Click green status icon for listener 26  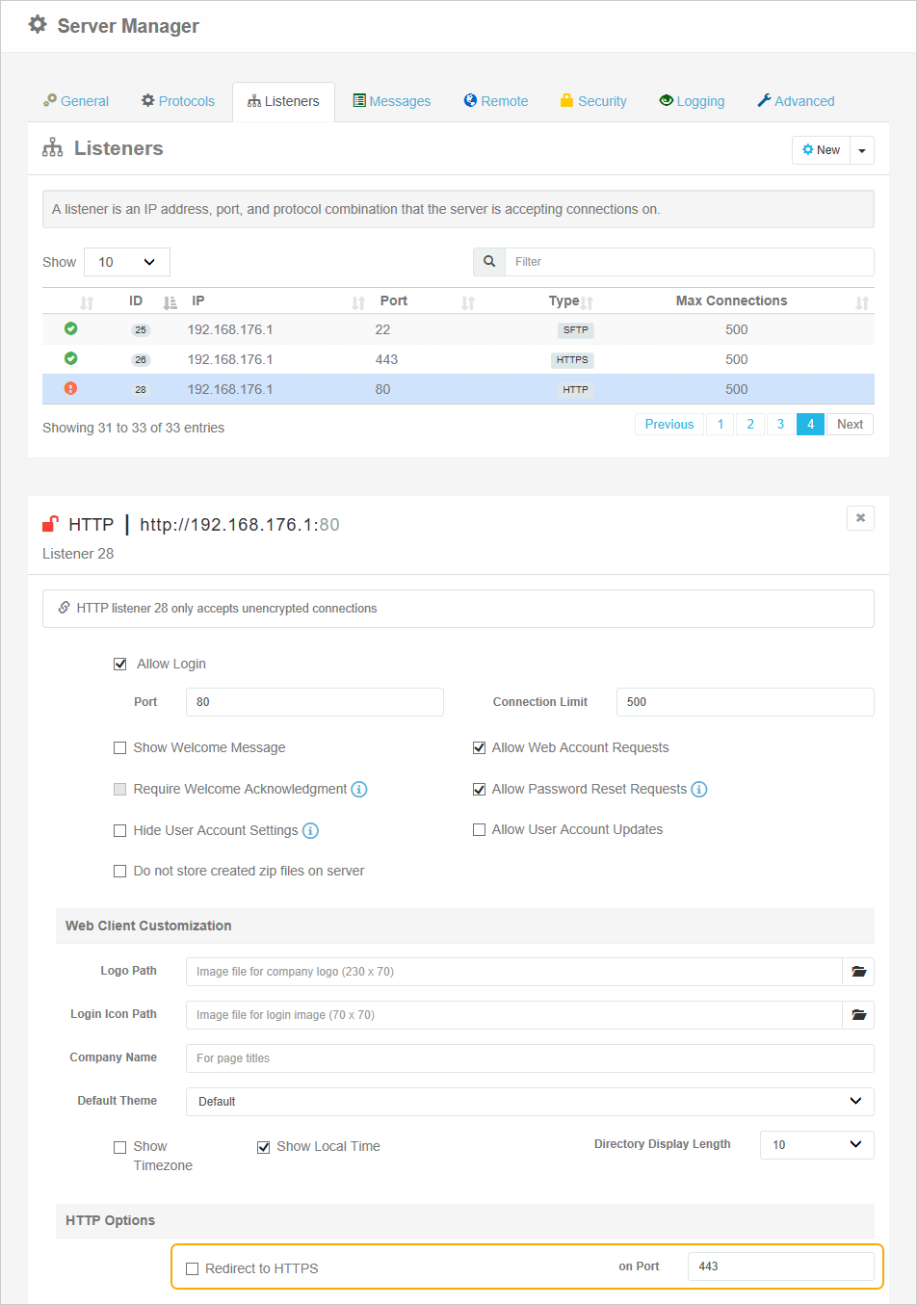coord(70,359)
